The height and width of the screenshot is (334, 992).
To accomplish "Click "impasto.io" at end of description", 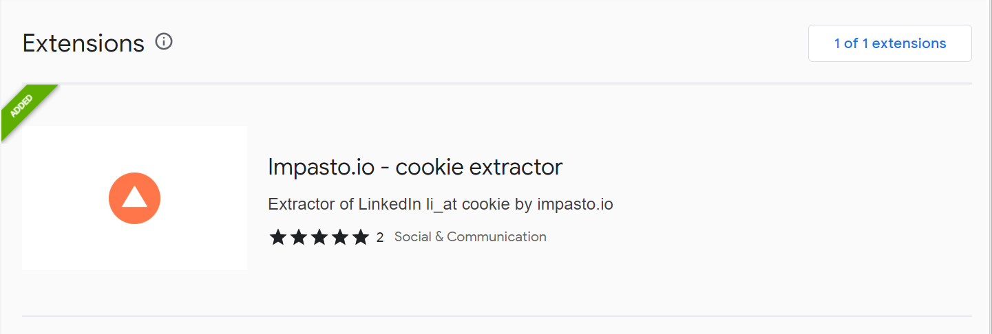I will pos(575,204).
